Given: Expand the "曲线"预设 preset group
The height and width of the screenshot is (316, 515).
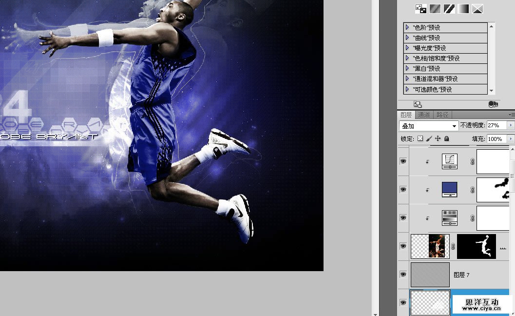Looking at the screenshot, I should click(x=408, y=38).
